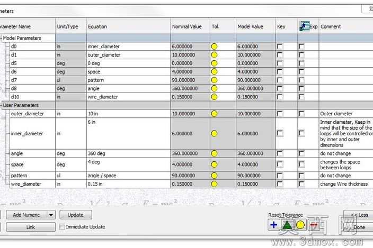Screen dimensions: 373x248
Task: Edit equation '4 deg' for space
Action: pyautogui.click(x=128, y=164)
